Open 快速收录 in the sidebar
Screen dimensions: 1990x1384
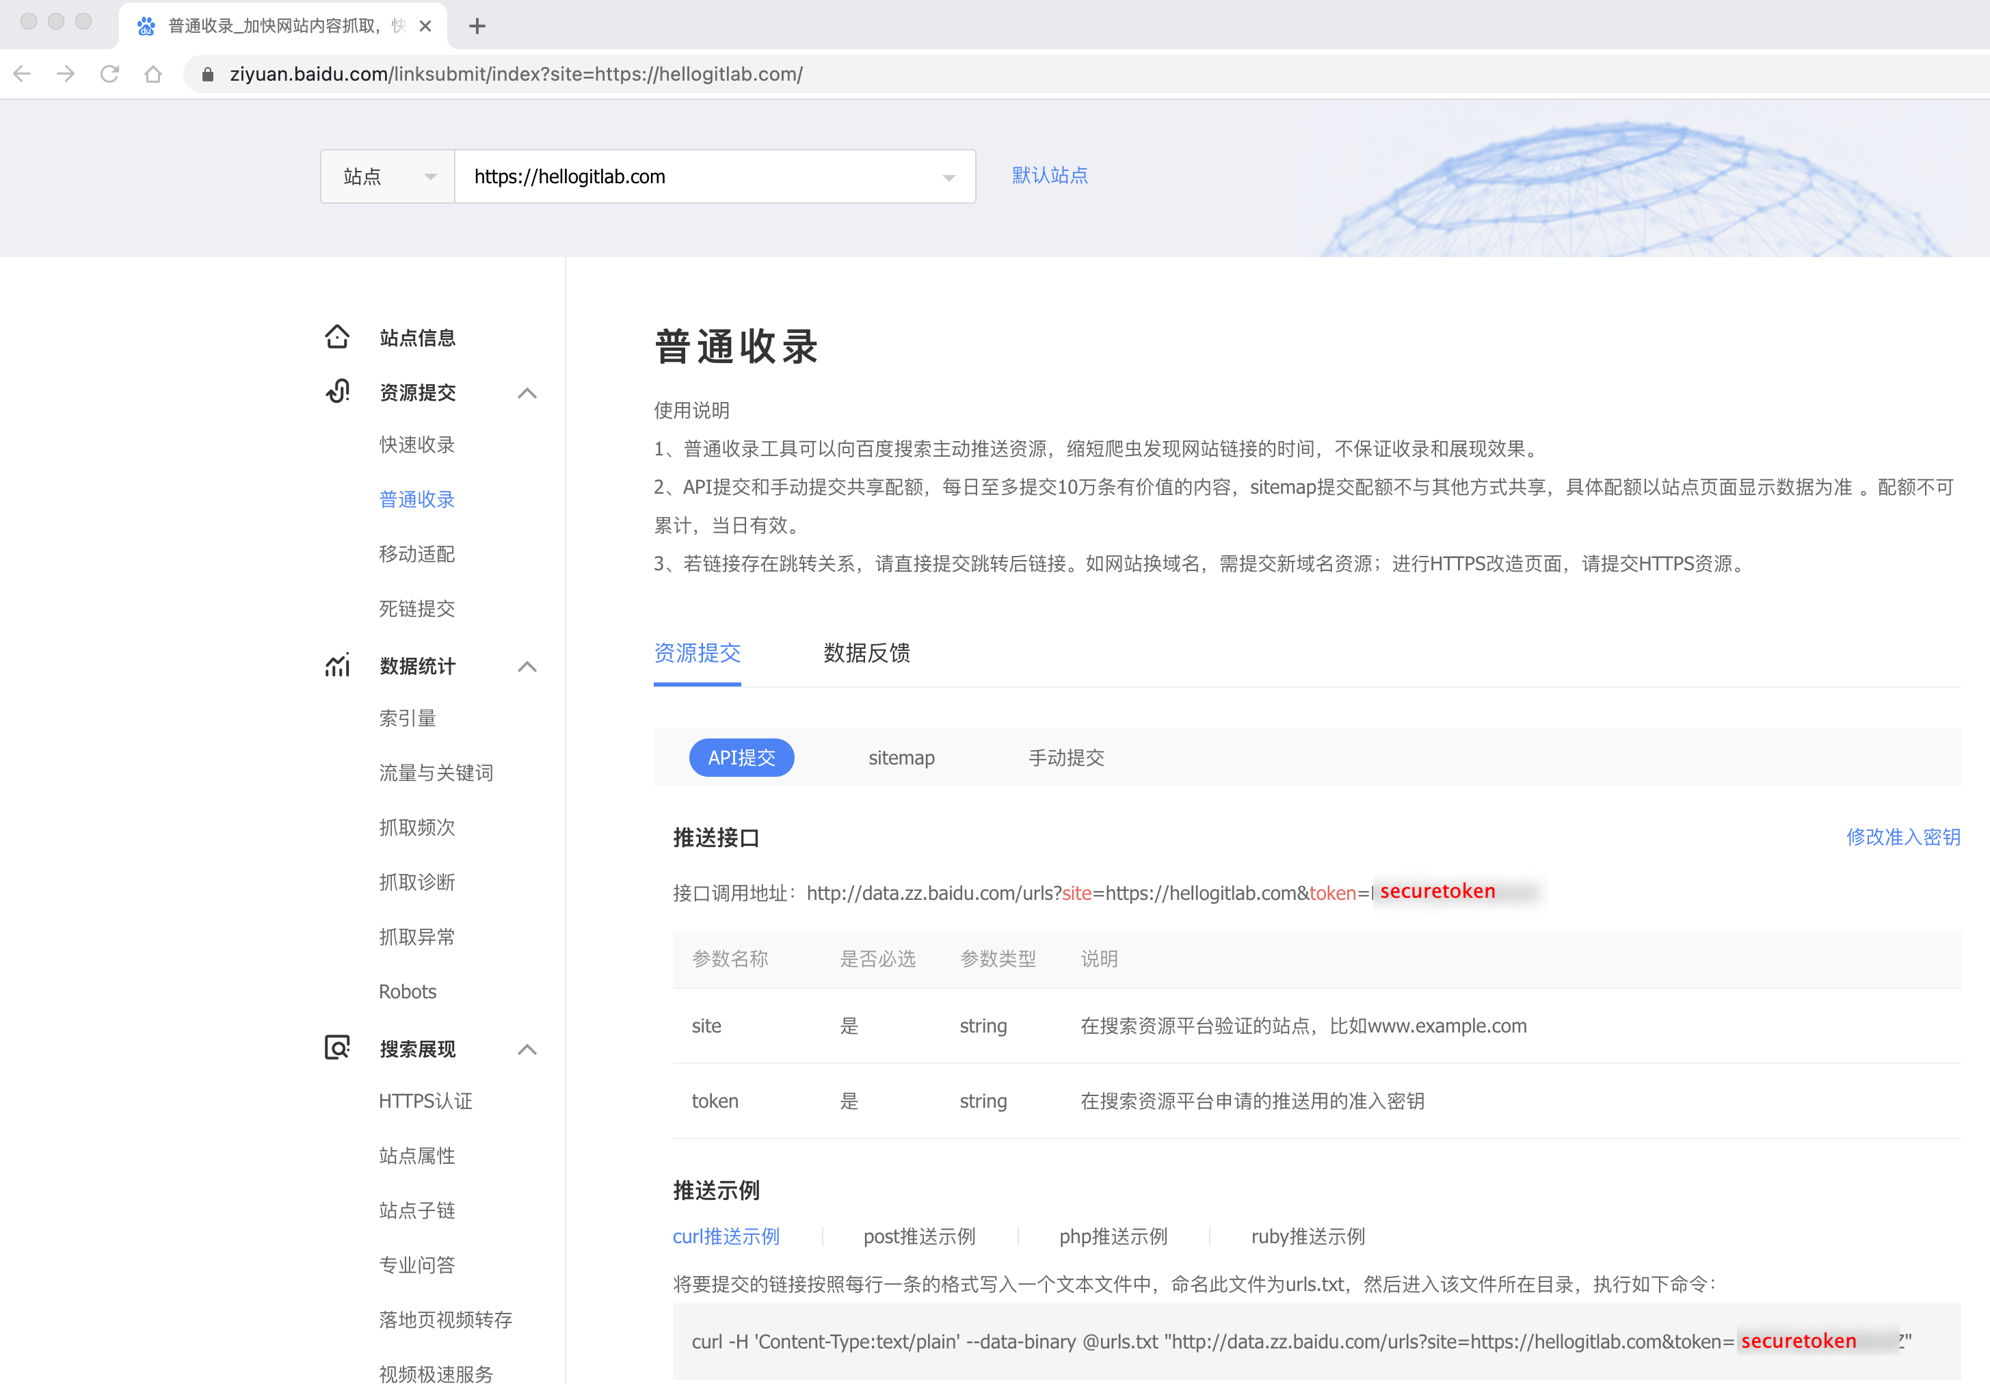tap(417, 444)
